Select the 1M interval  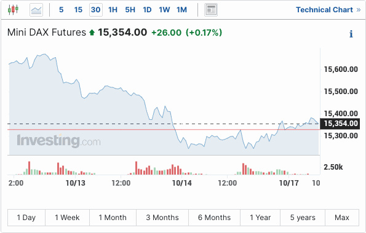pyautogui.click(x=181, y=10)
